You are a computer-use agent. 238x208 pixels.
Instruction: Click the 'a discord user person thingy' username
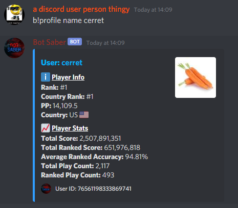[81, 9]
